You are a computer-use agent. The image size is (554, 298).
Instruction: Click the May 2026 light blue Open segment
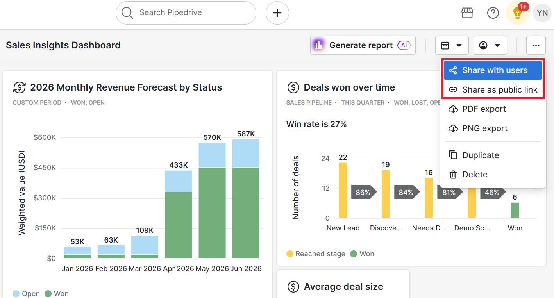pos(212,155)
